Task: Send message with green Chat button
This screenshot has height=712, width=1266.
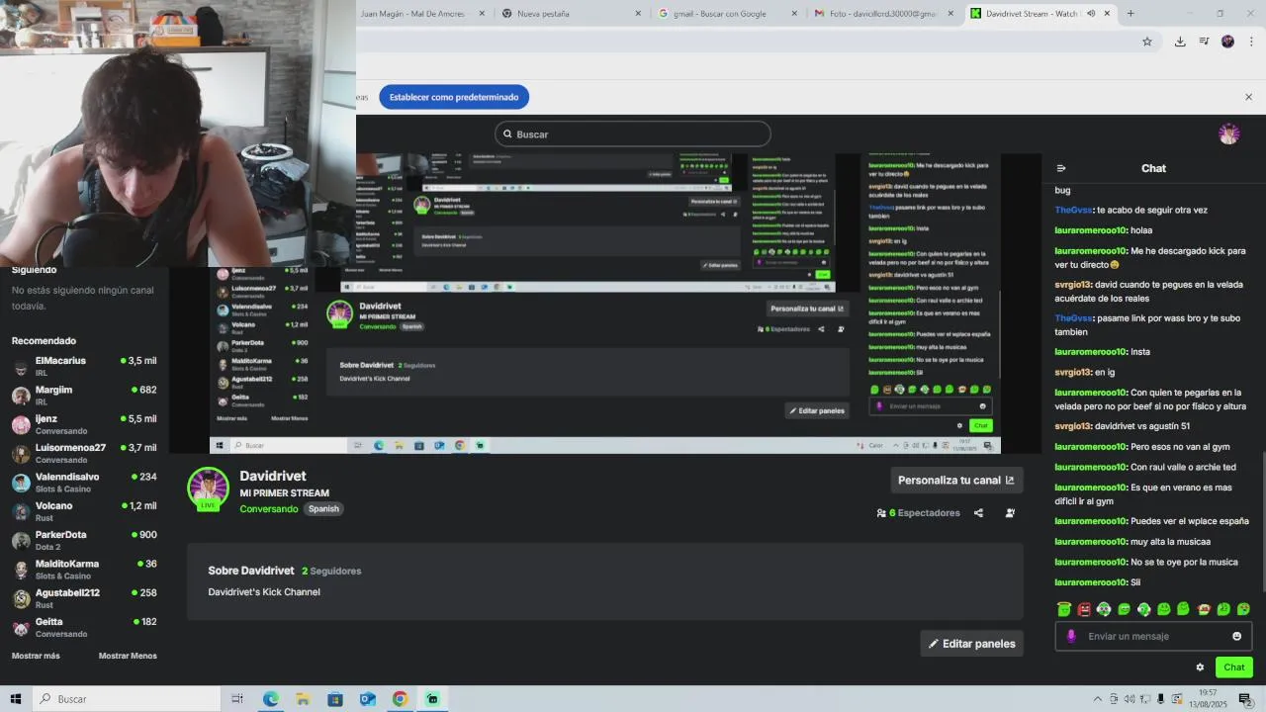Action: tap(1233, 667)
